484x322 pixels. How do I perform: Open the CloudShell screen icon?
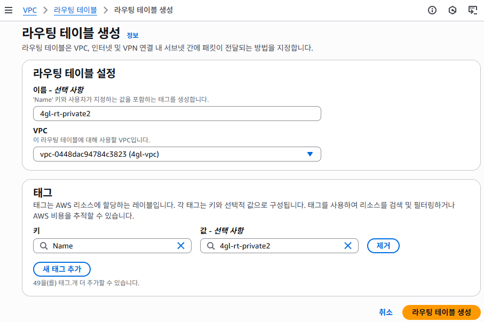tap(473, 10)
